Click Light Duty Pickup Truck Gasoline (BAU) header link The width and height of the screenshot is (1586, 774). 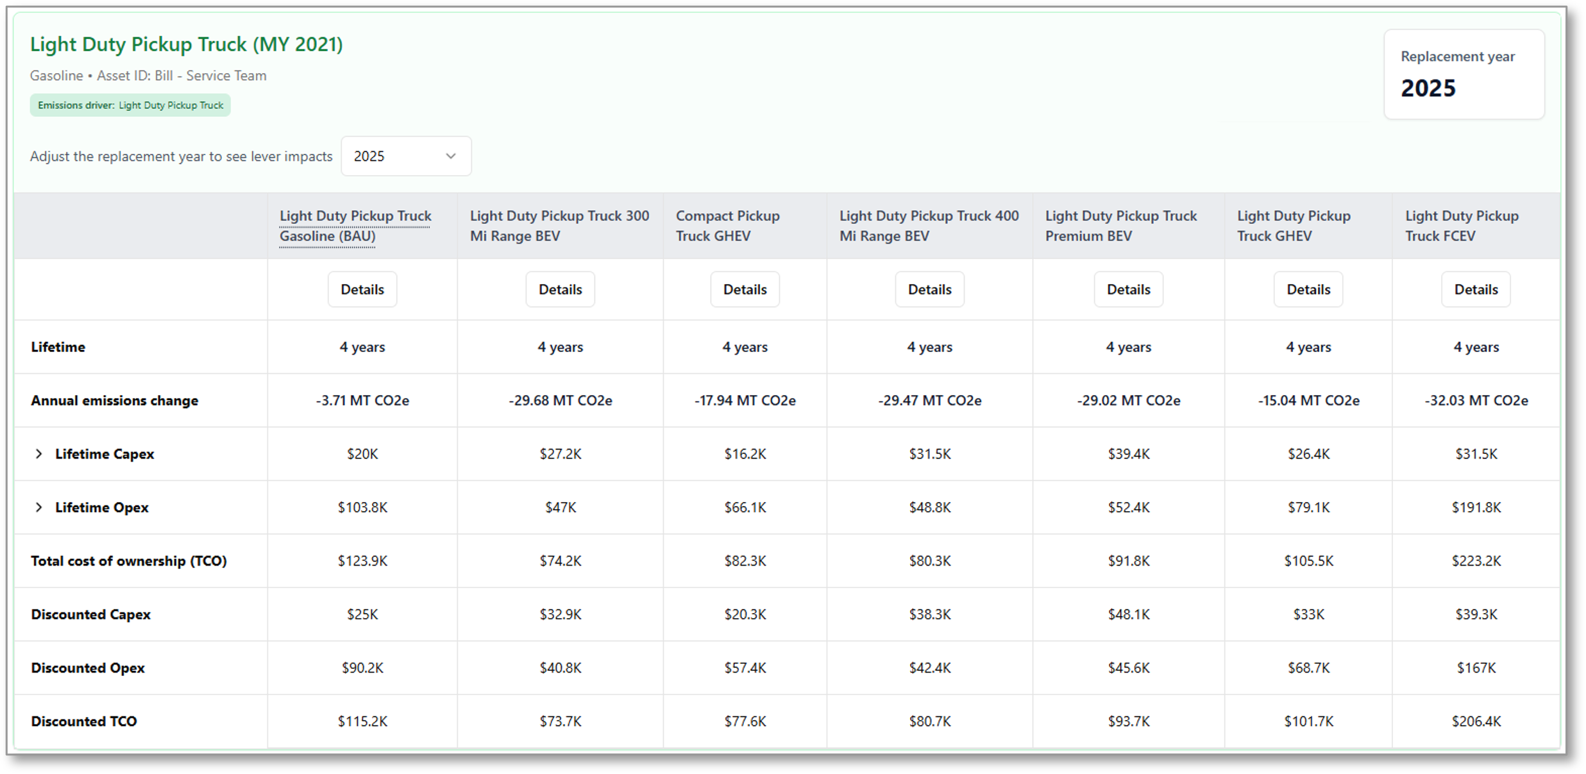[355, 226]
